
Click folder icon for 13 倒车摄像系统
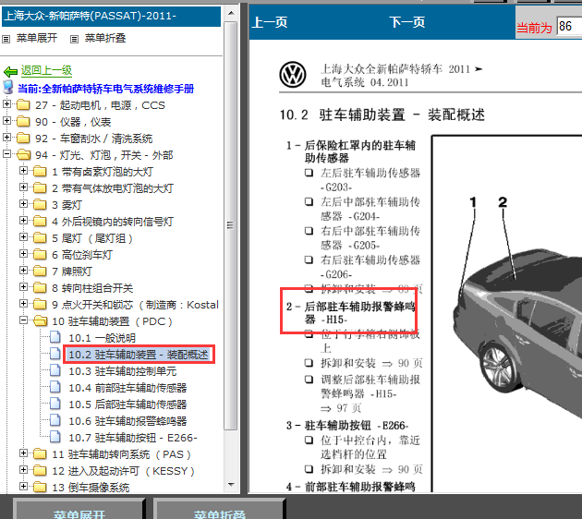click(x=40, y=487)
